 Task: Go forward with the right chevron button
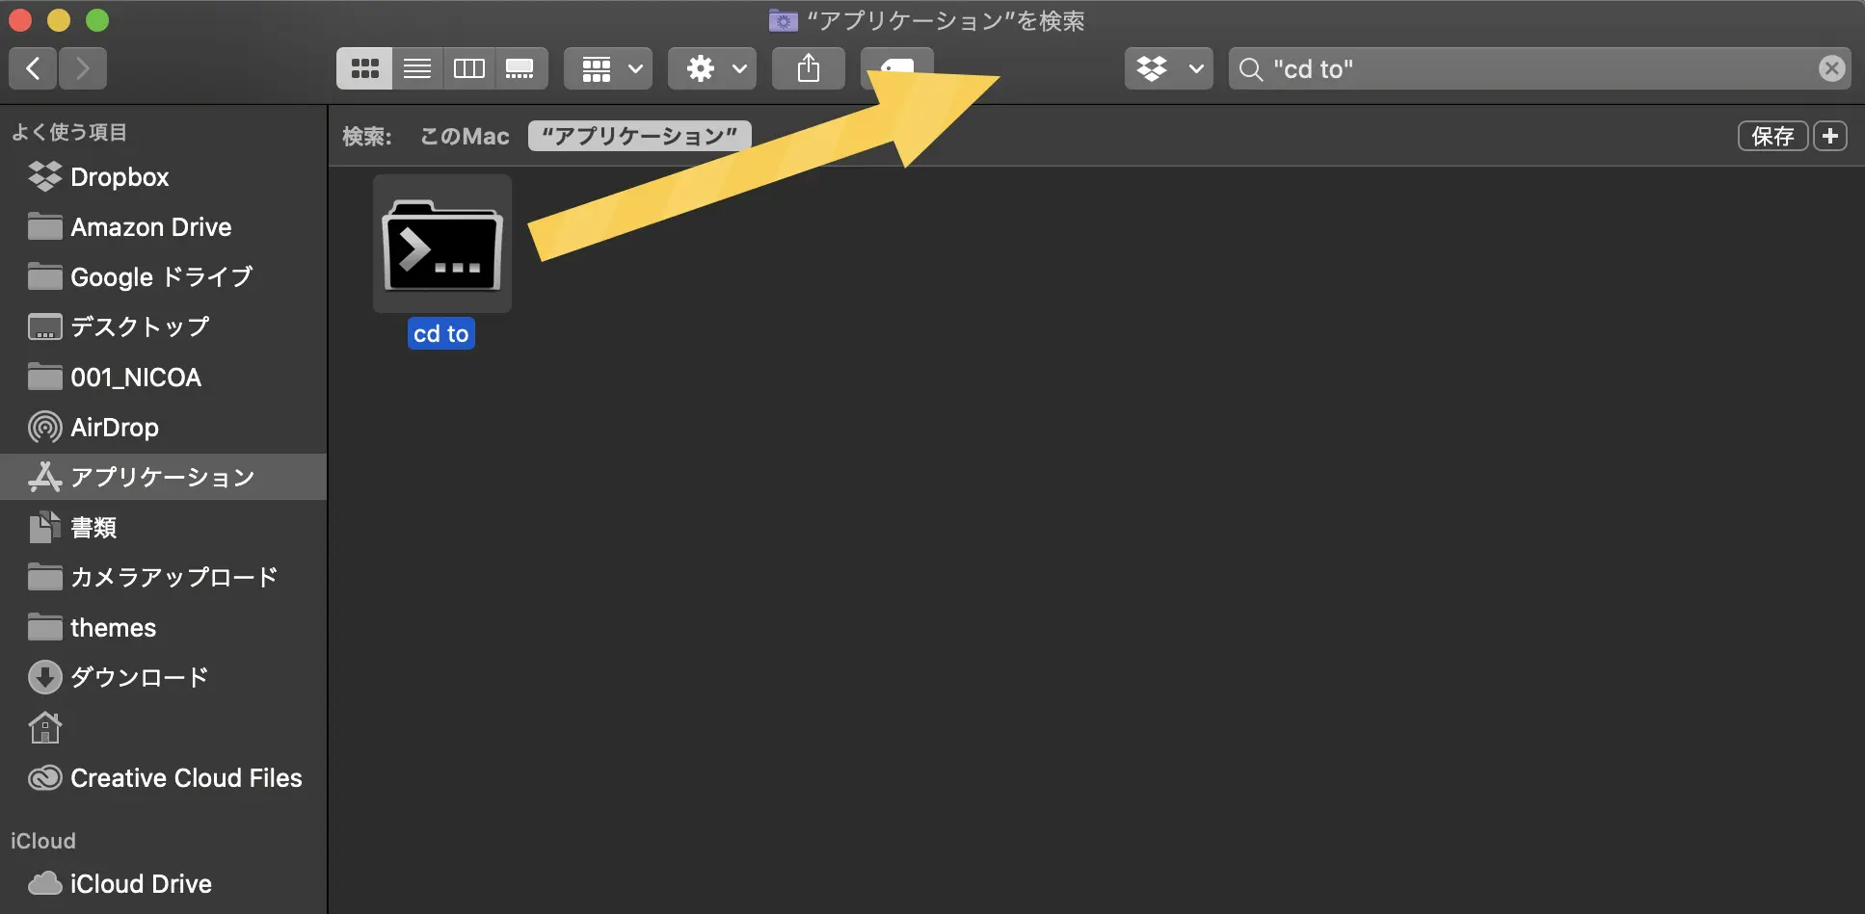click(83, 68)
